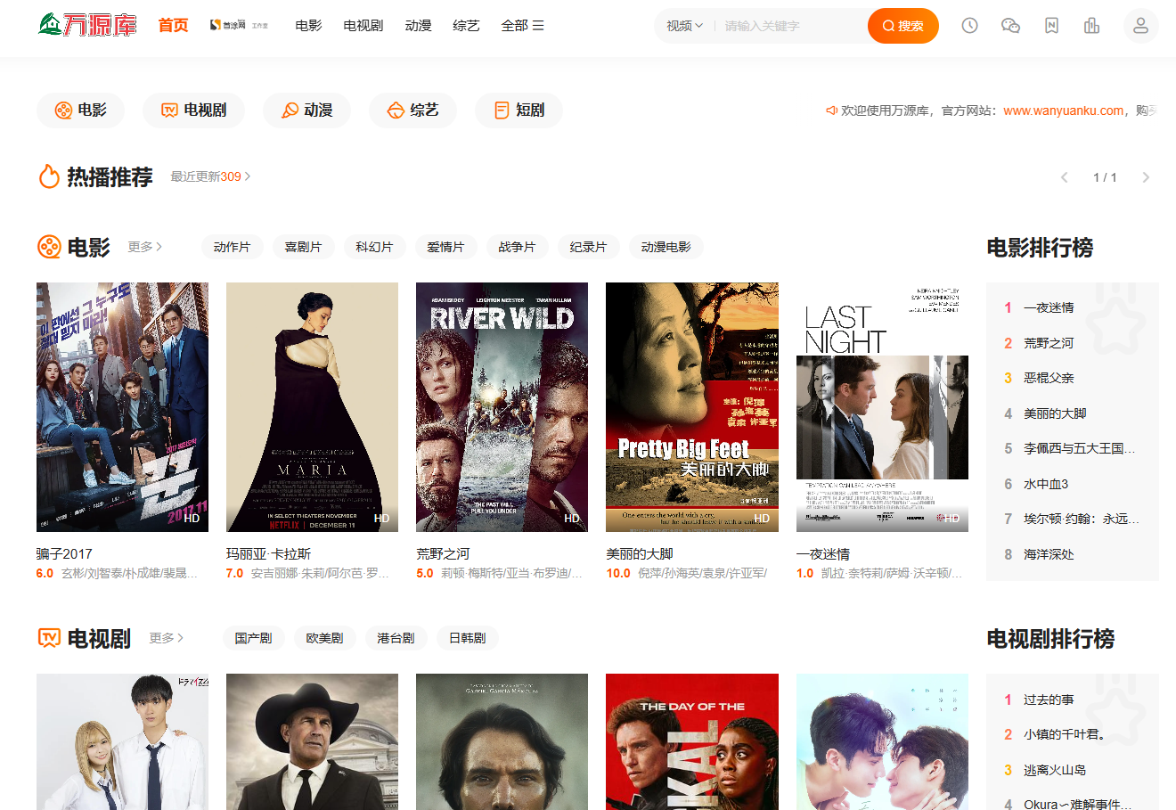Filter movies by 喜剧片

(303, 247)
